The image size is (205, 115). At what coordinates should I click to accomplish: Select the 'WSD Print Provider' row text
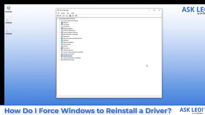[x=69, y=60]
